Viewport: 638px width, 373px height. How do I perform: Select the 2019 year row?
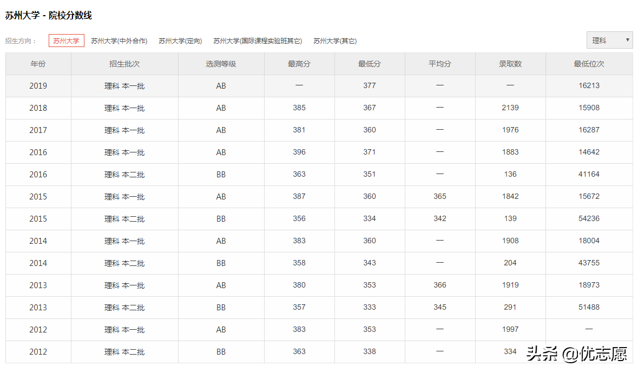point(37,85)
